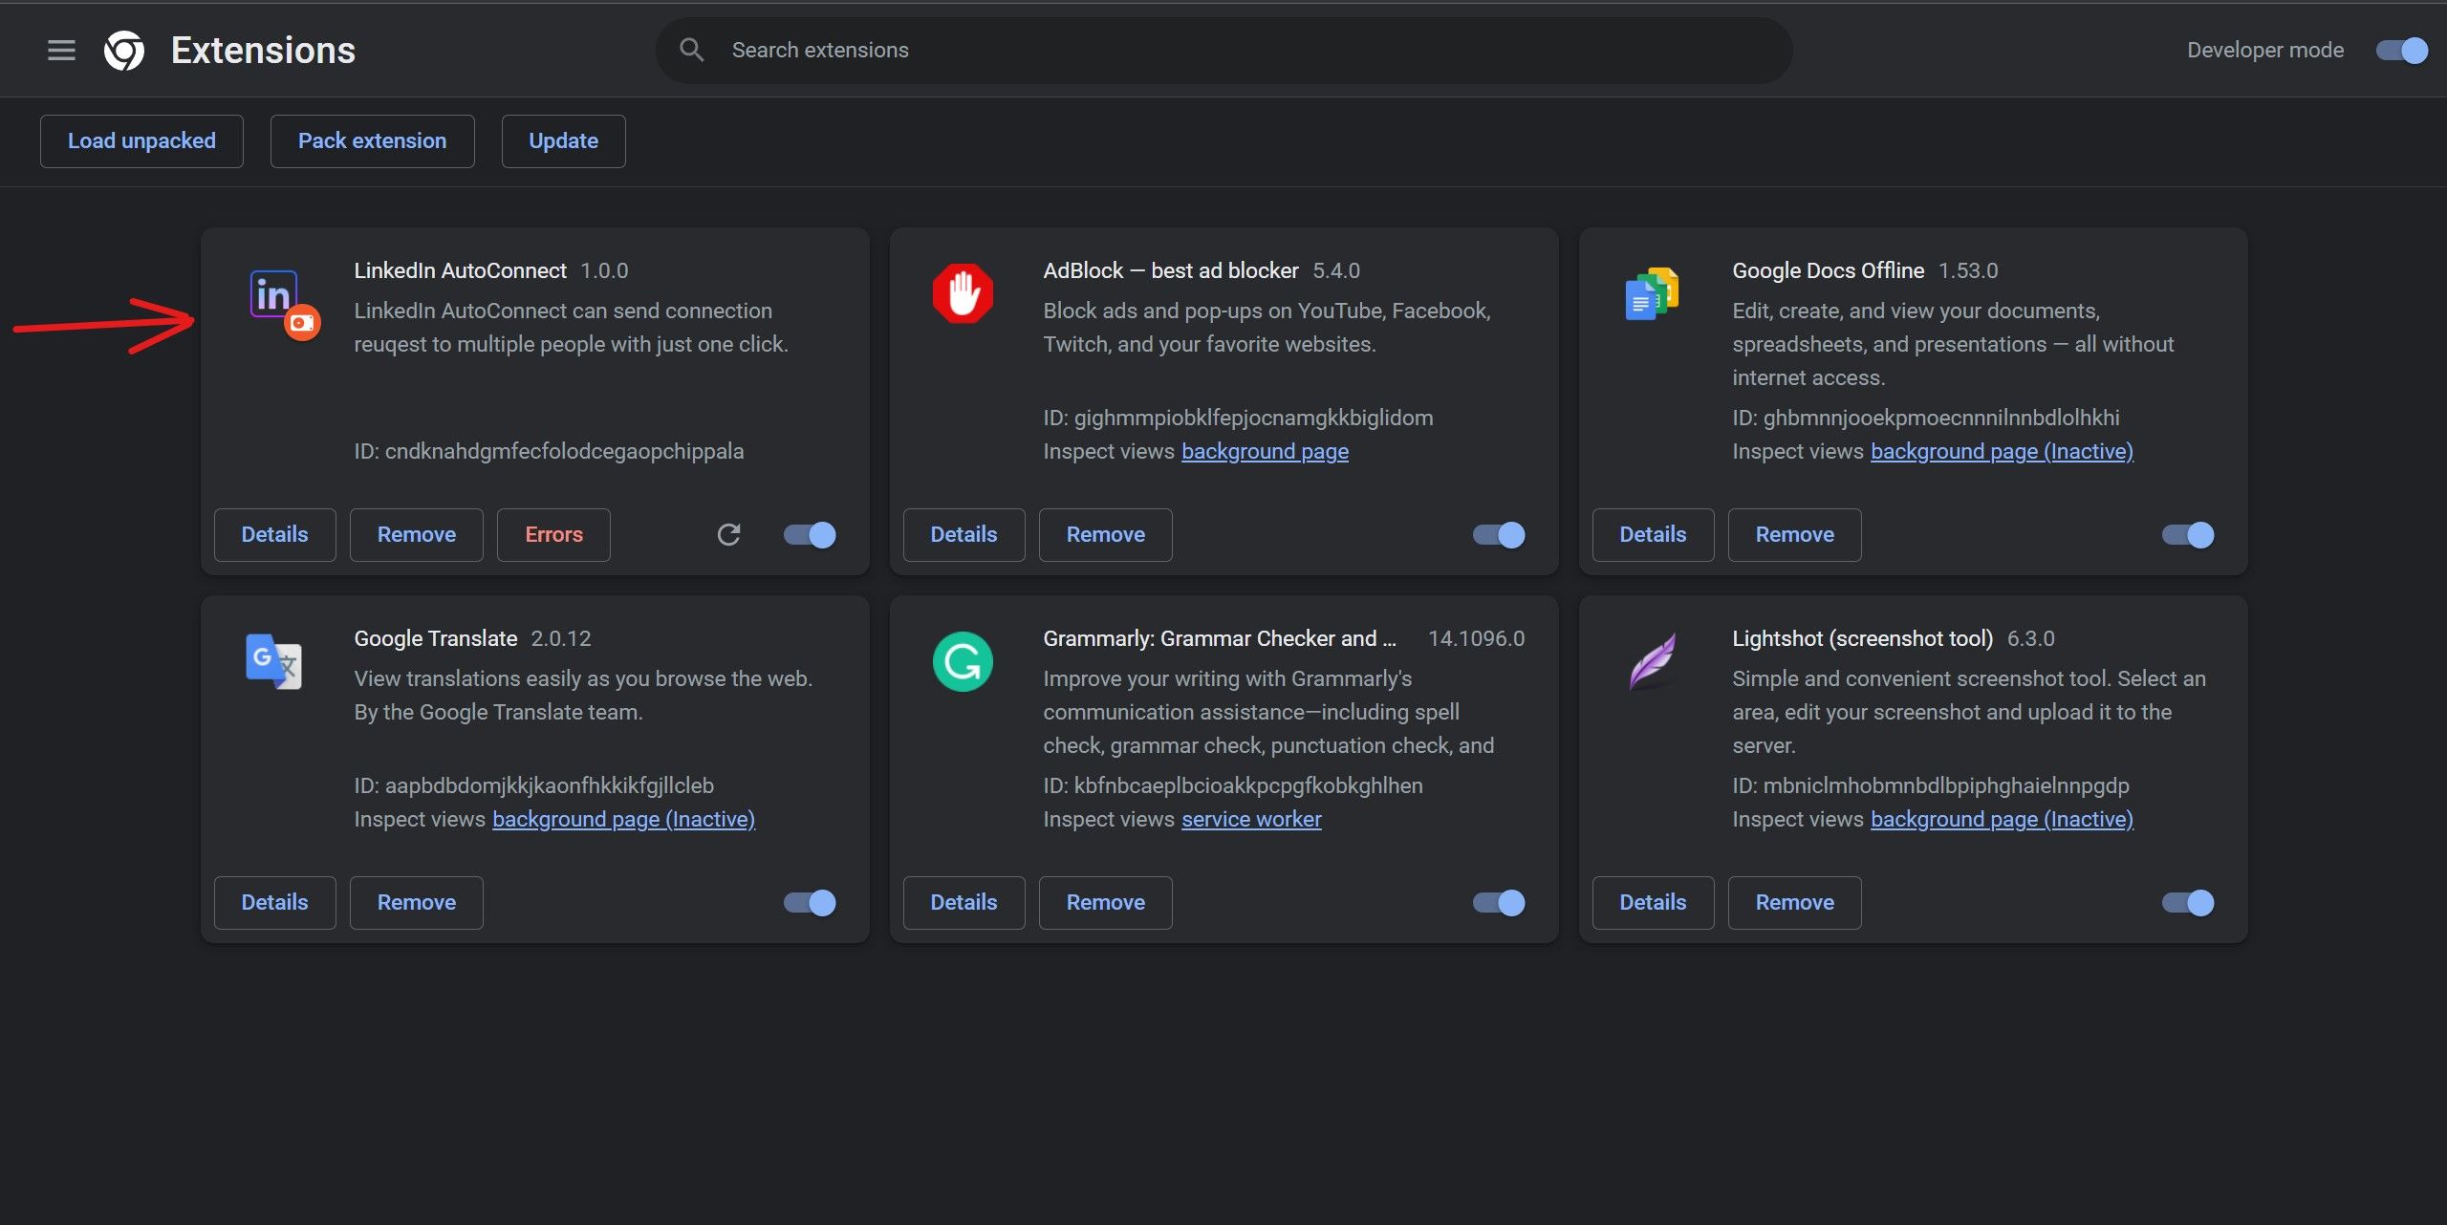Screen dimensions: 2447x1225
Task: Disable the AdBlock extension
Action: point(1496,534)
